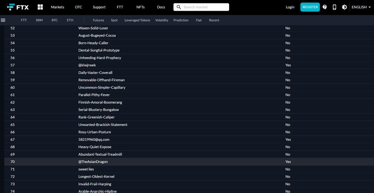
Task: Click the FTX logo
Action: pos(18,7)
